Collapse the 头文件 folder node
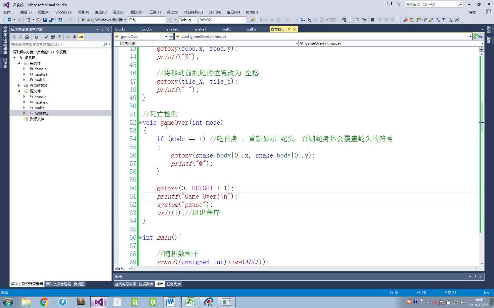Screen dimensions: 494x308 19,63
